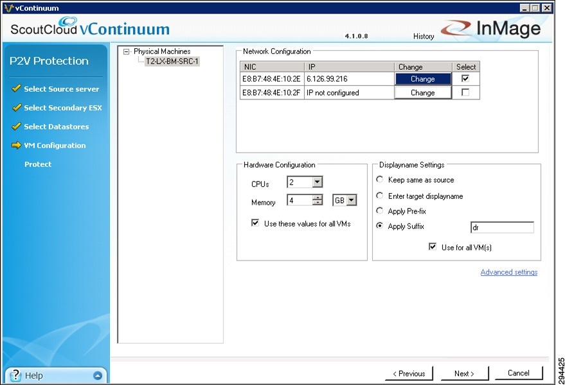Go to VM Configuration step
Viewport: 565px width, 385px height.
pos(55,146)
